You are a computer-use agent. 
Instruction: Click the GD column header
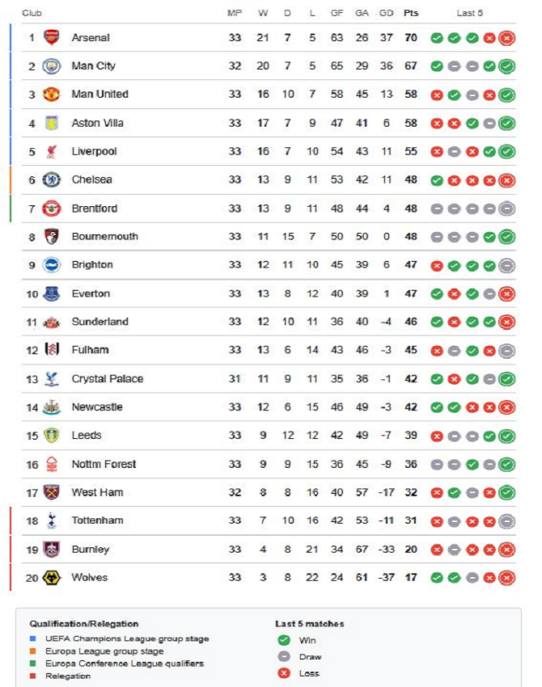pyautogui.click(x=386, y=13)
